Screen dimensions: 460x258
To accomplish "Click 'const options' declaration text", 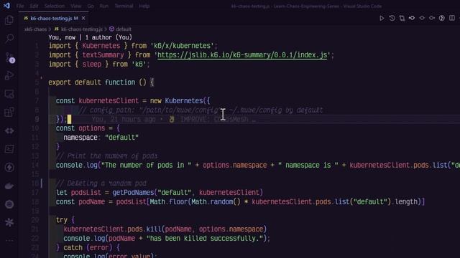I will coord(80,128).
